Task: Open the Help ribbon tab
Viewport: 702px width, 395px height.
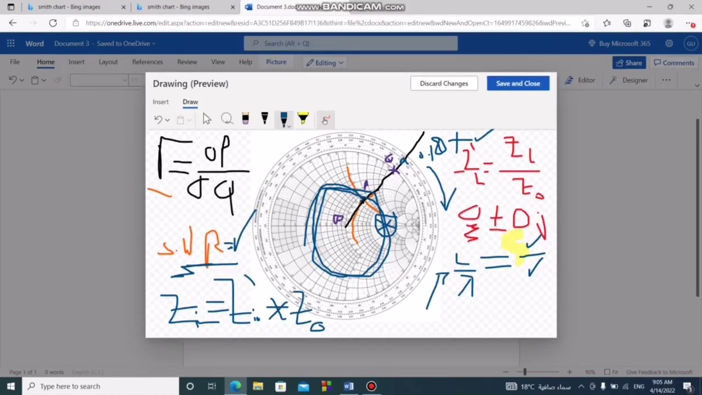Action: [245, 62]
